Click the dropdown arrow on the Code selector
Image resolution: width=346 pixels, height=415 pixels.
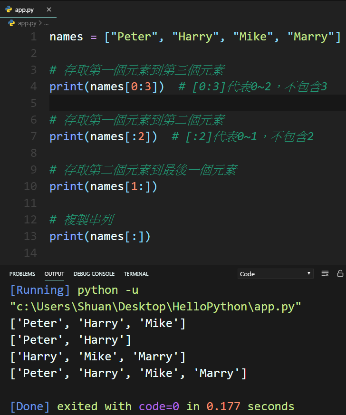(308, 273)
